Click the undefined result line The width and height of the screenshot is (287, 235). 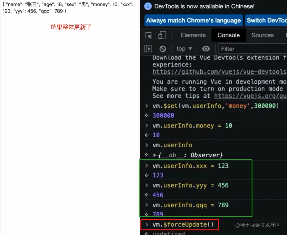169,233
